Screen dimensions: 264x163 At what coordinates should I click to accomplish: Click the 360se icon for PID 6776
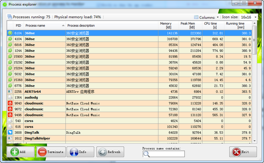[10, 86]
